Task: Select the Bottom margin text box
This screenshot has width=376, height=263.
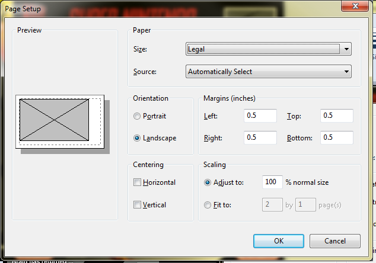Action: coord(336,137)
